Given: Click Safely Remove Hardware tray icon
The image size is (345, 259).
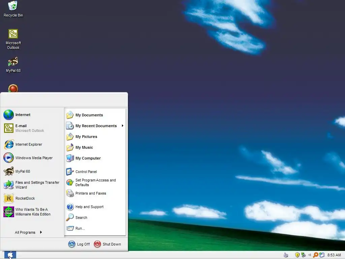Looking at the screenshot, I should (304, 255).
